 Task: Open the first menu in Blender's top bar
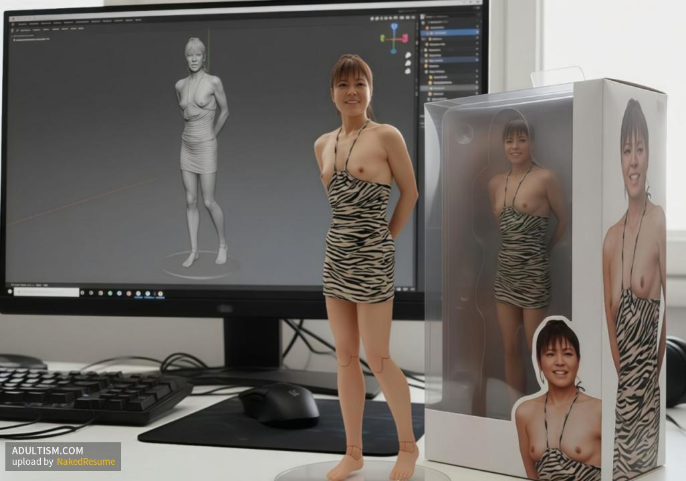click(x=23, y=22)
